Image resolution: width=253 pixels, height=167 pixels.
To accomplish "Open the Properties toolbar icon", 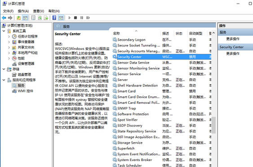I will pos(33,18).
